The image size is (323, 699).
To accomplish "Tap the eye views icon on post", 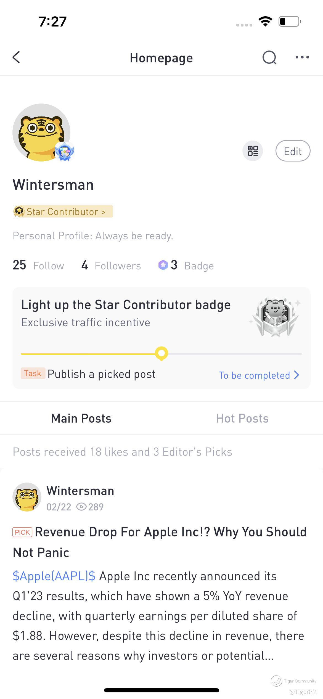I will tap(81, 507).
